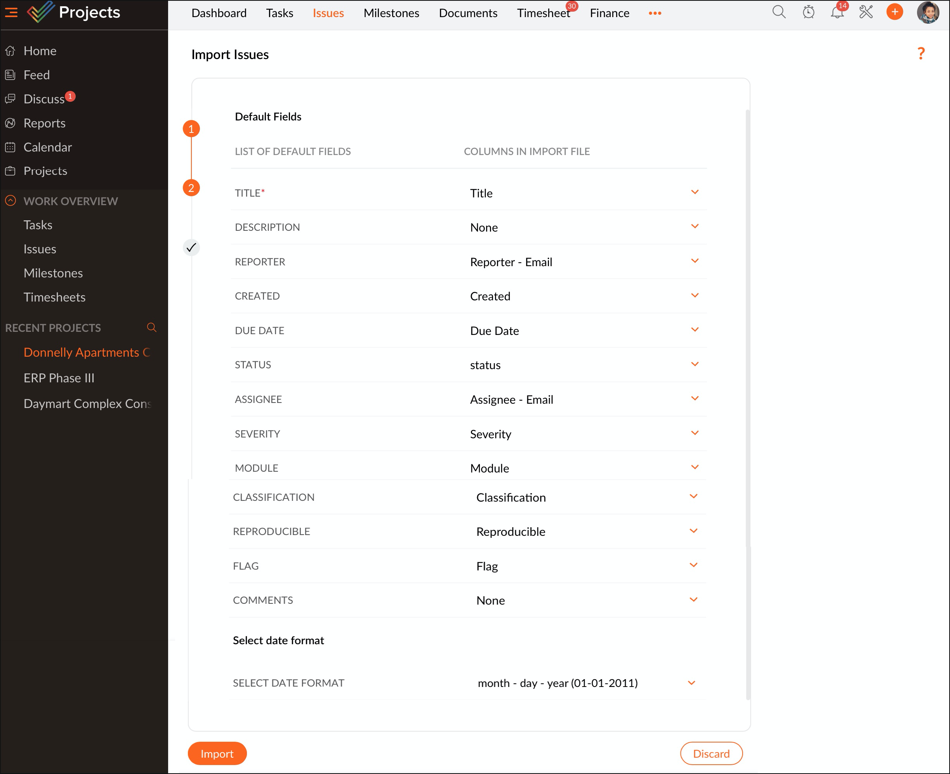The image size is (950, 774).
Task: Open the timer stopwatch icon
Action: (808, 12)
